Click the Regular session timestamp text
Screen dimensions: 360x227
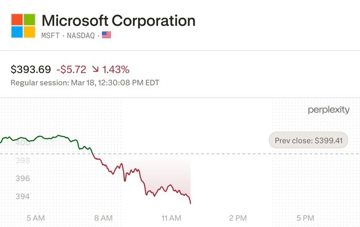[x=85, y=83]
